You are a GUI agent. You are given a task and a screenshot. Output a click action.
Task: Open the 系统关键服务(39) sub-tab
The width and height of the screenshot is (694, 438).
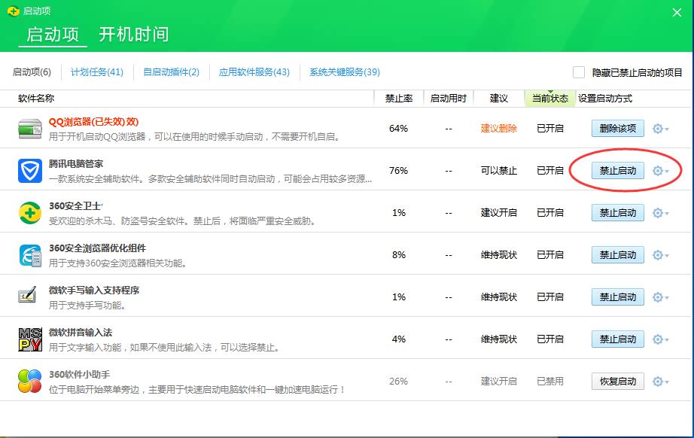pyautogui.click(x=344, y=72)
